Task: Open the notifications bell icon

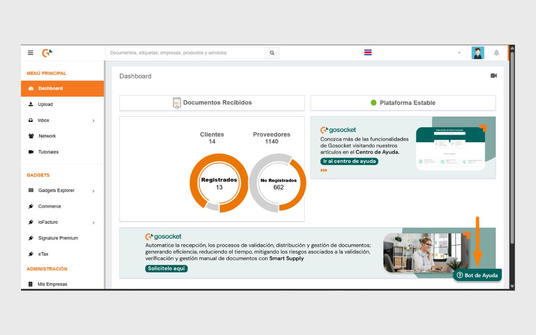Action: click(x=496, y=53)
